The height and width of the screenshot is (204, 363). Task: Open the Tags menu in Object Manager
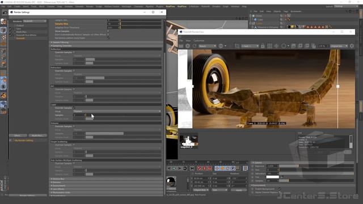pyautogui.click(x=286, y=11)
